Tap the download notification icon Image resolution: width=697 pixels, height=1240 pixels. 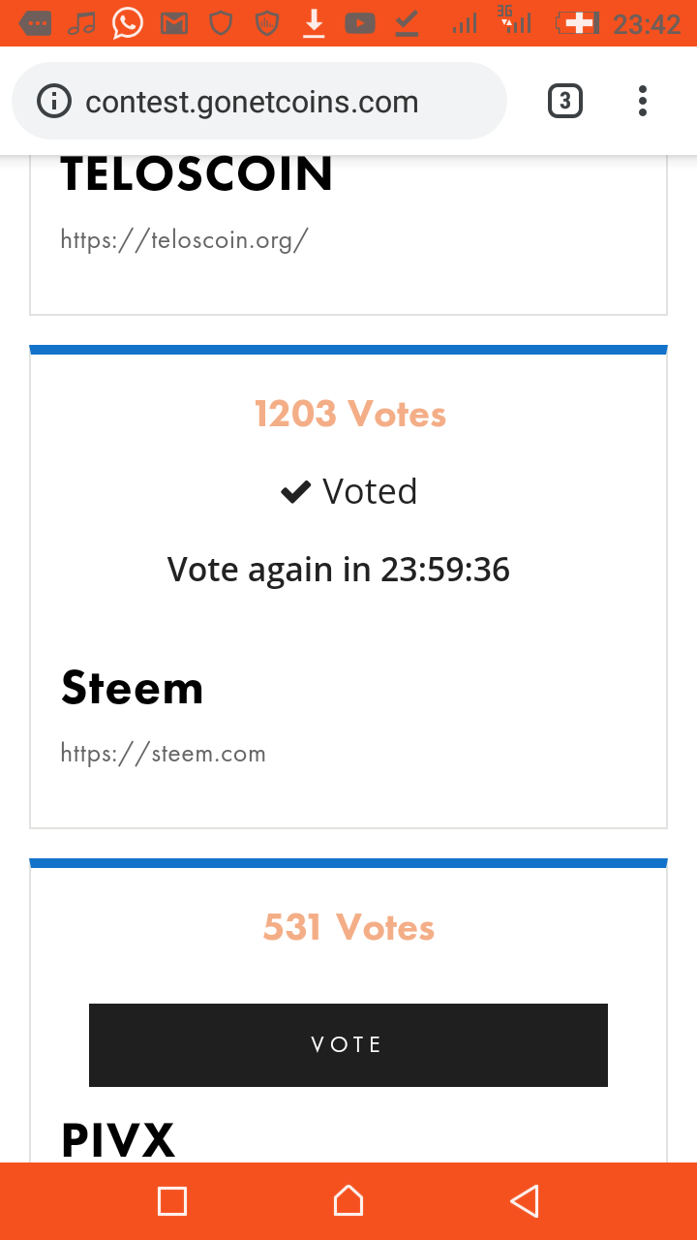314,22
